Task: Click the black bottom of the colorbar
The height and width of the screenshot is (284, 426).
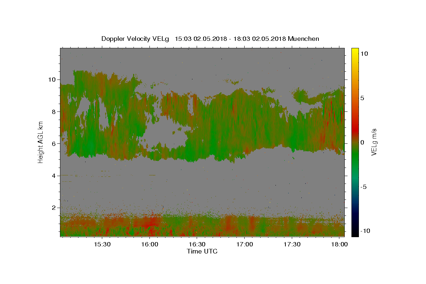Action: click(355, 233)
